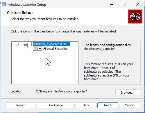Screen dimensions: 145x113
Task: Cancel the windows_exporter setup
Action: point(130,105)
